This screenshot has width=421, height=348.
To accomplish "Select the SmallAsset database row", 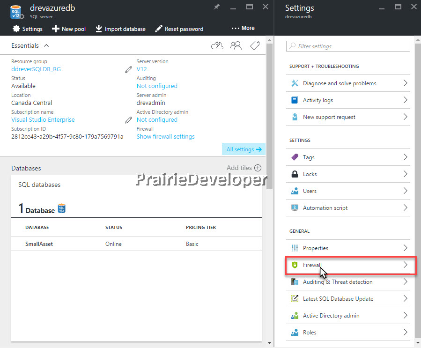I will (136, 244).
